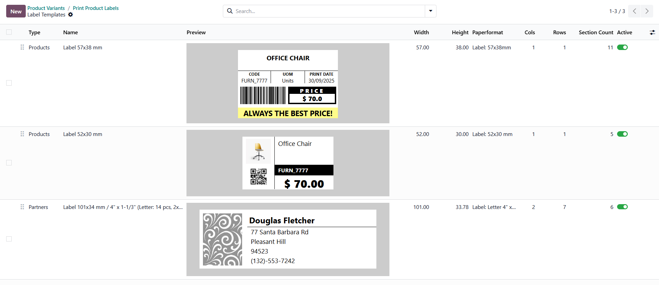This screenshot has height=285, width=659.
Task: Go to the next page arrow
Action: pos(647,11)
